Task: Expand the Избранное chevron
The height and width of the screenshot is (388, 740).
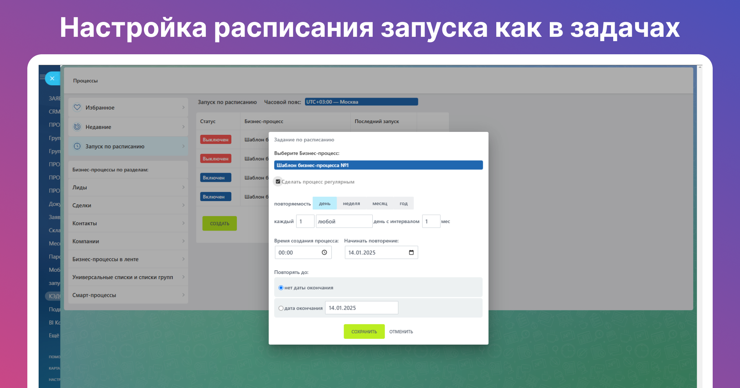Action: [183, 107]
